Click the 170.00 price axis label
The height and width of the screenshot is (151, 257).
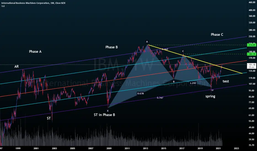click(252, 58)
